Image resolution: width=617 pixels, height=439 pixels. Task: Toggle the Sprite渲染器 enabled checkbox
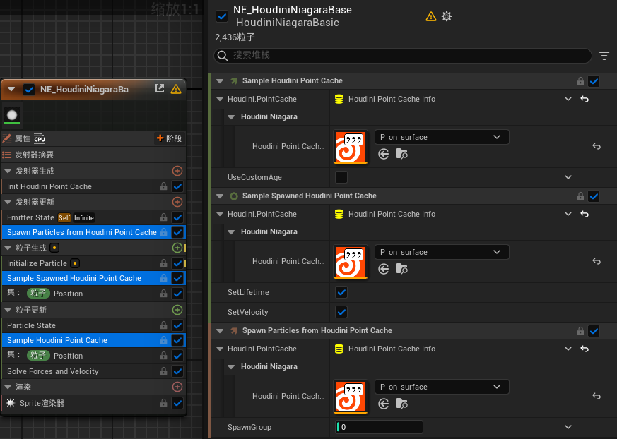click(177, 403)
